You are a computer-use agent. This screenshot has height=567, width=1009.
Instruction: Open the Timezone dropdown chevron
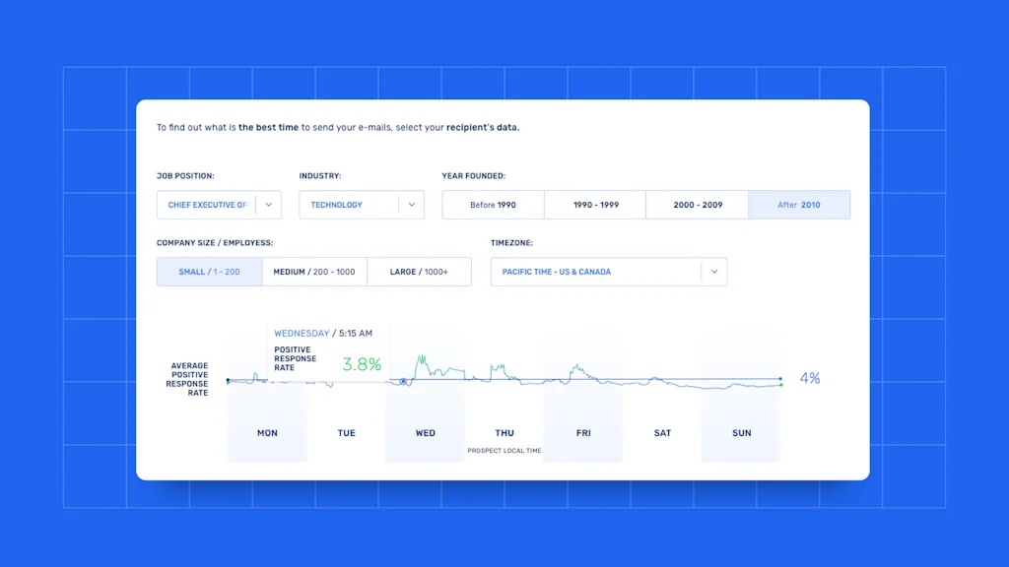(x=714, y=272)
